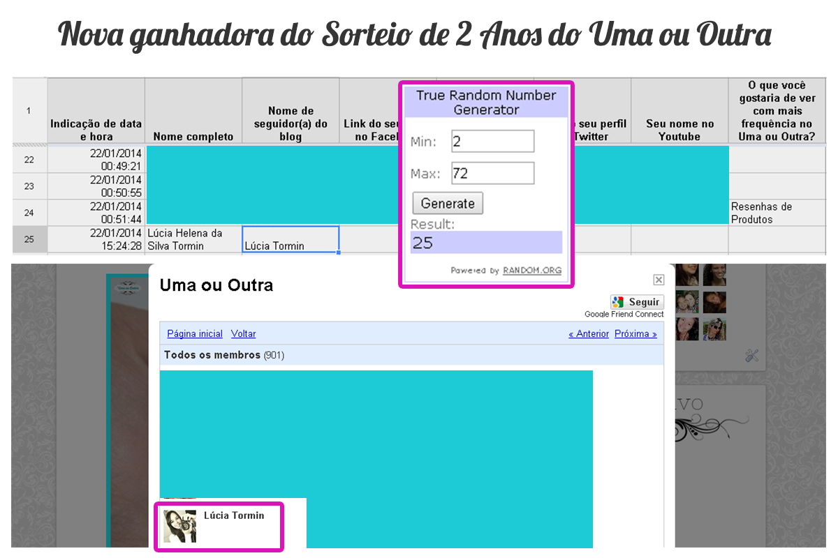
Task: Click the Resenhas de Produtos cell
Action: click(x=777, y=213)
